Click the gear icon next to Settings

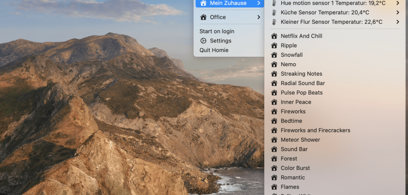point(203,41)
